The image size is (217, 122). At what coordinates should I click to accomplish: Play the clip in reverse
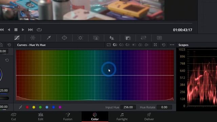click(x=9, y=29)
